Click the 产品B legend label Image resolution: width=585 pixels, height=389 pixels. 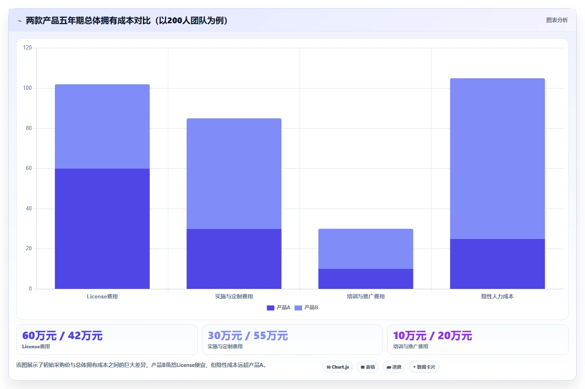[311, 308]
